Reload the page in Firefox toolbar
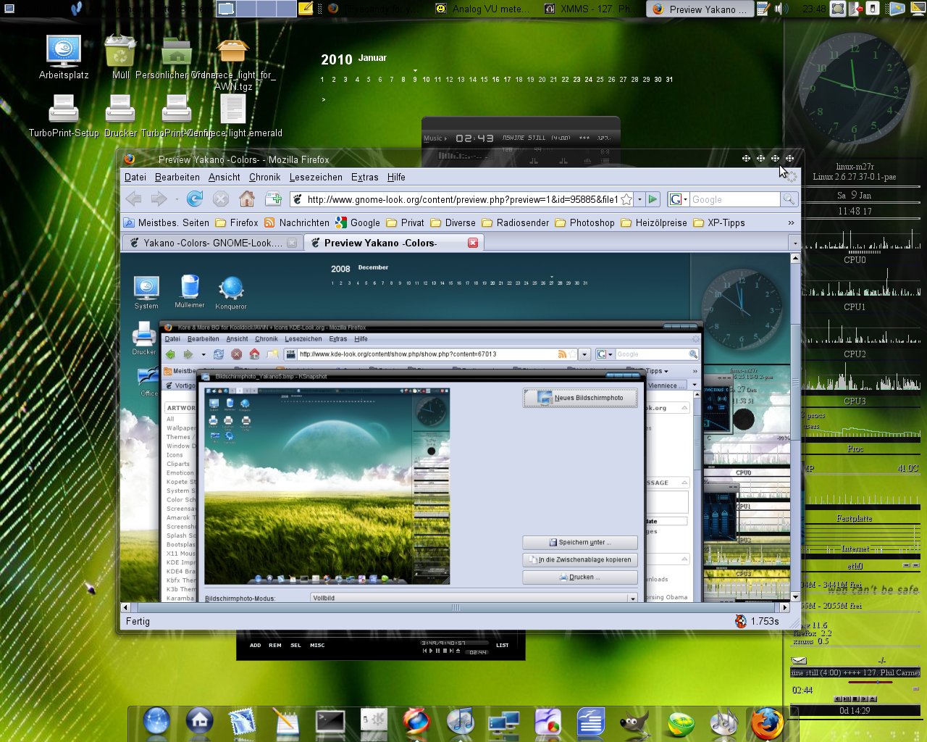Viewport: 927px width, 742px height. 194,199
